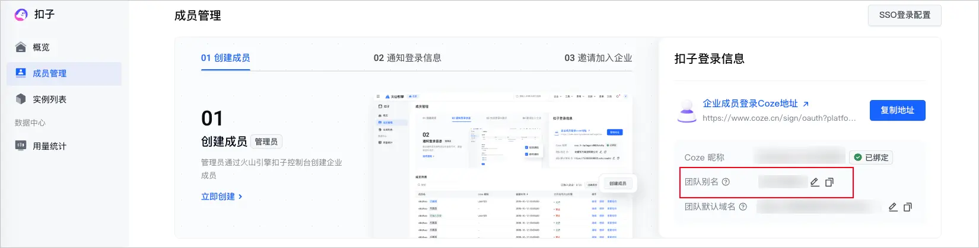Viewport: 979px width, 248px height.
Task: Click the external link arrow icon
Action: pyautogui.click(x=806, y=104)
